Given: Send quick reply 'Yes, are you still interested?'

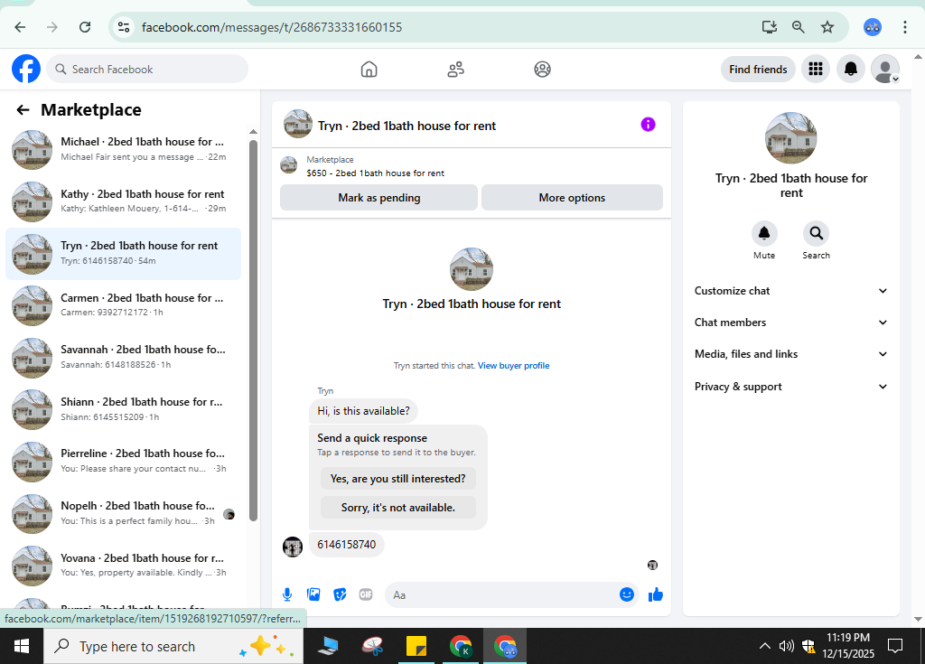Looking at the screenshot, I should (398, 479).
